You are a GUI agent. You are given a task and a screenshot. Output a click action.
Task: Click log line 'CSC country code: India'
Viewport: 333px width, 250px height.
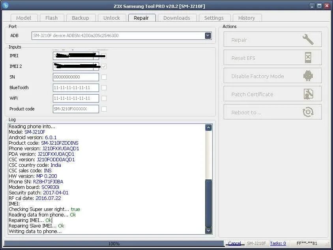(35, 165)
